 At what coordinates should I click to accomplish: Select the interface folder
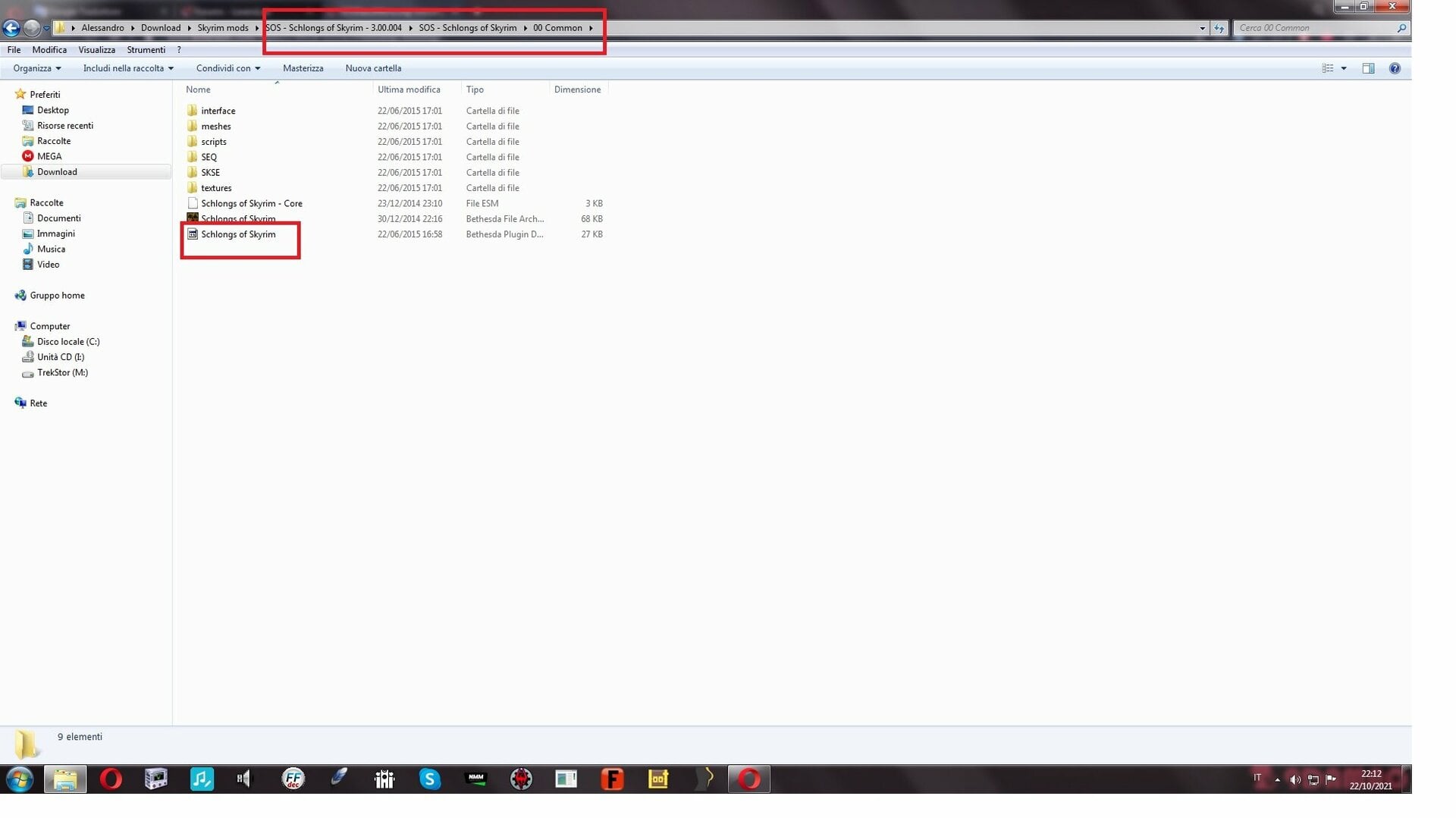(x=218, y=111)
